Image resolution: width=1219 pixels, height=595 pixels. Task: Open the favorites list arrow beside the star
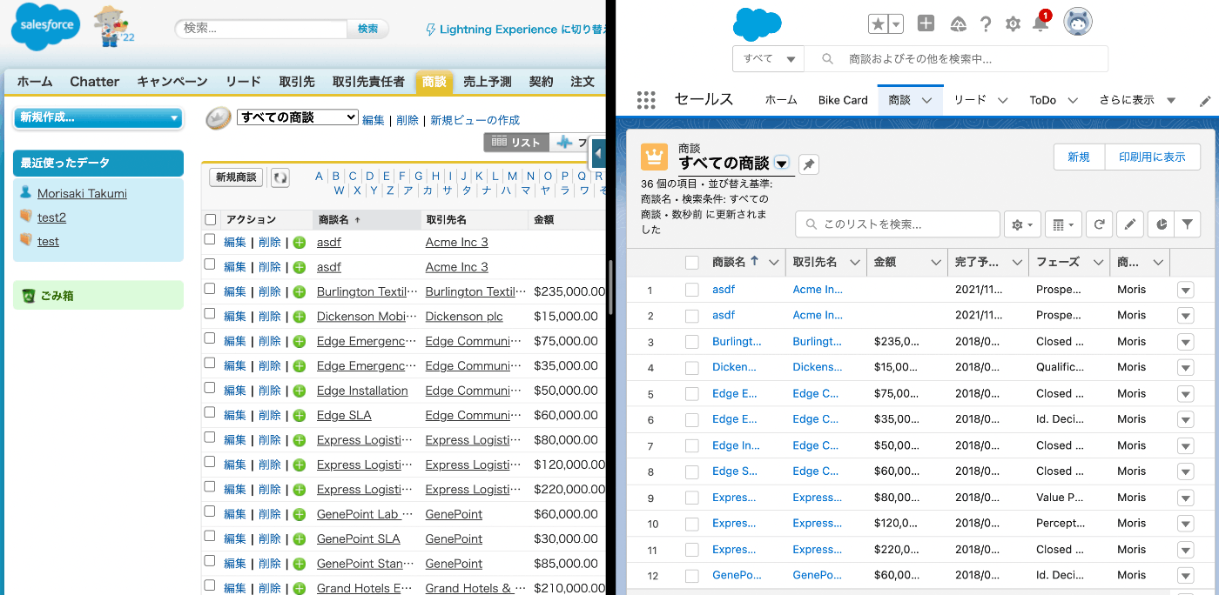tap(896, 24)
